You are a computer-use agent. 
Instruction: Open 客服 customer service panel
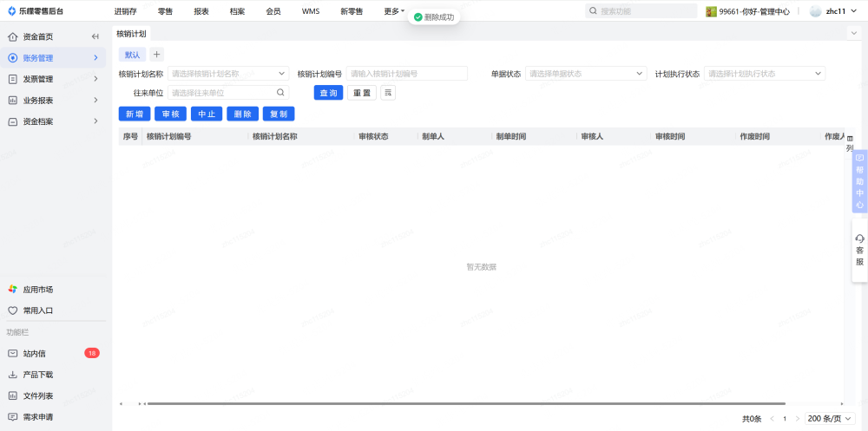point(859,250)
